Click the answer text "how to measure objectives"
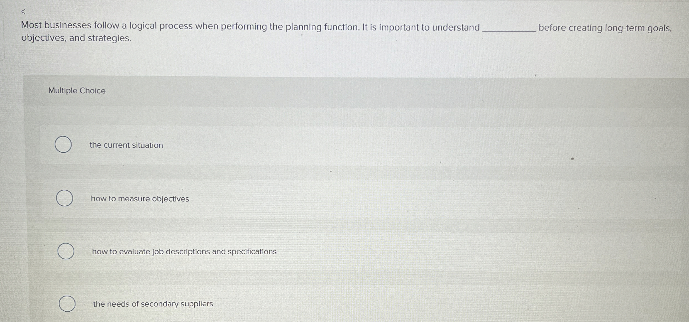This screenshot has height=322, width=689. coord(140,199)
